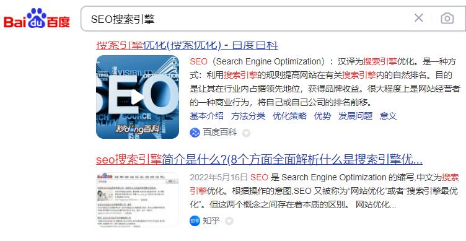Screen dimensions: 466x241
Task: Play the SEO video thumbnail
Action: pyautogui.click(x=138, y=97)
